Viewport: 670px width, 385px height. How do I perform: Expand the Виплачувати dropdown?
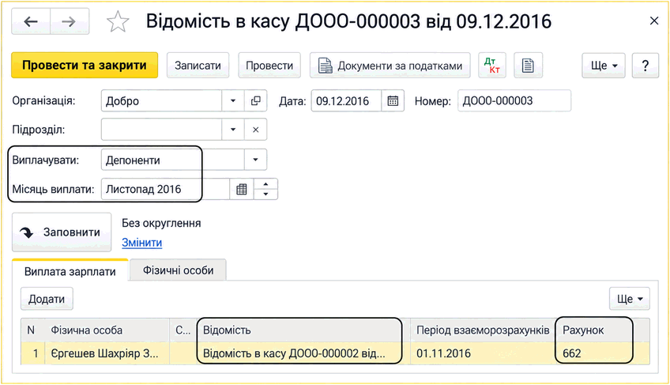click(255, 160)
